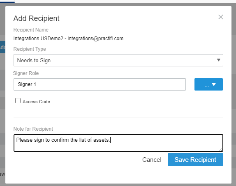Expand the blue ellipsis signer role menu
Image resolution: width=236 pixels, height=186 pixels.
point(208,84)
